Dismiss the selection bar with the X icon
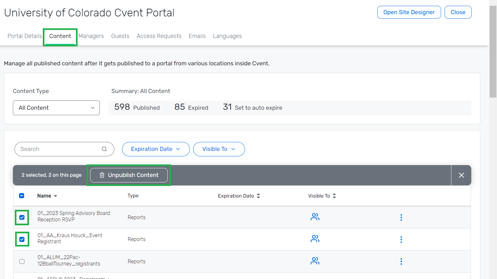This screenshot has height=279, width=497. tap(461, 175)
